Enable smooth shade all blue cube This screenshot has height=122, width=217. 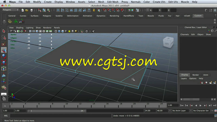[59, 31]
